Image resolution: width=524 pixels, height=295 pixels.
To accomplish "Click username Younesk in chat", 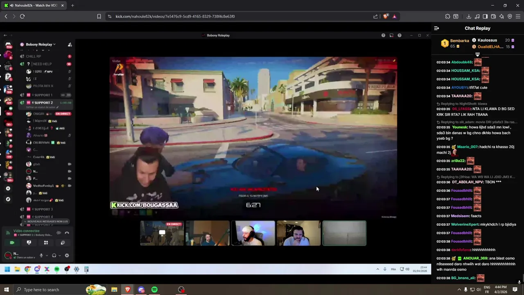I will pyautogui.click(x=459, y=127).
